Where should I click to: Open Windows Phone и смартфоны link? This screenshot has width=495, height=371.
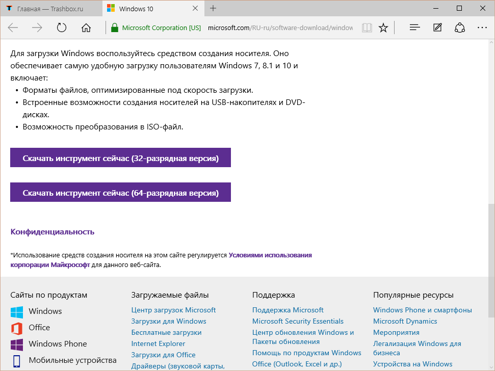tap(423, 310)
